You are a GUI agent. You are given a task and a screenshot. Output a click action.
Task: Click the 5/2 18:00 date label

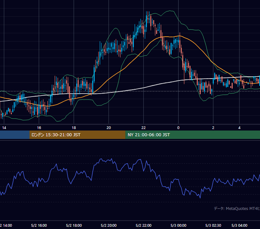pos(74,226)
